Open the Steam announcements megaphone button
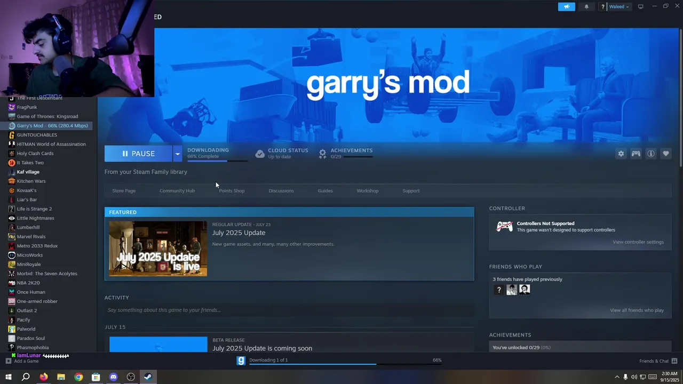This screenshot has height=384, width=683. (x=567, y=6)
